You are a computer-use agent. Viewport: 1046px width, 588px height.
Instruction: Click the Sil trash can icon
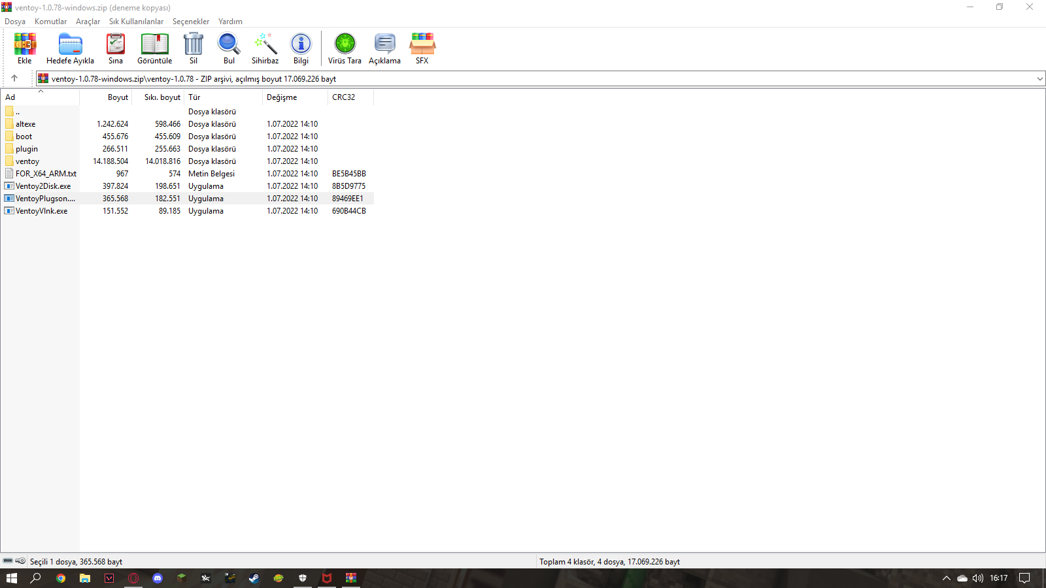point(194,44)
